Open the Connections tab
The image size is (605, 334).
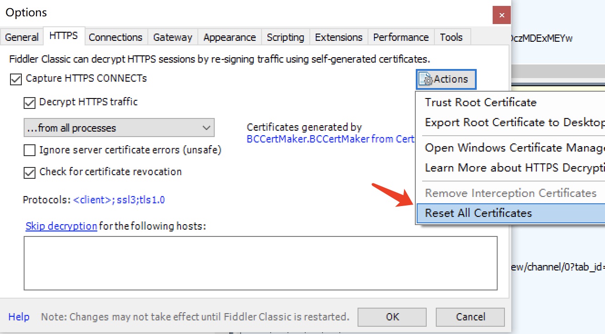(x=116, y=37)
